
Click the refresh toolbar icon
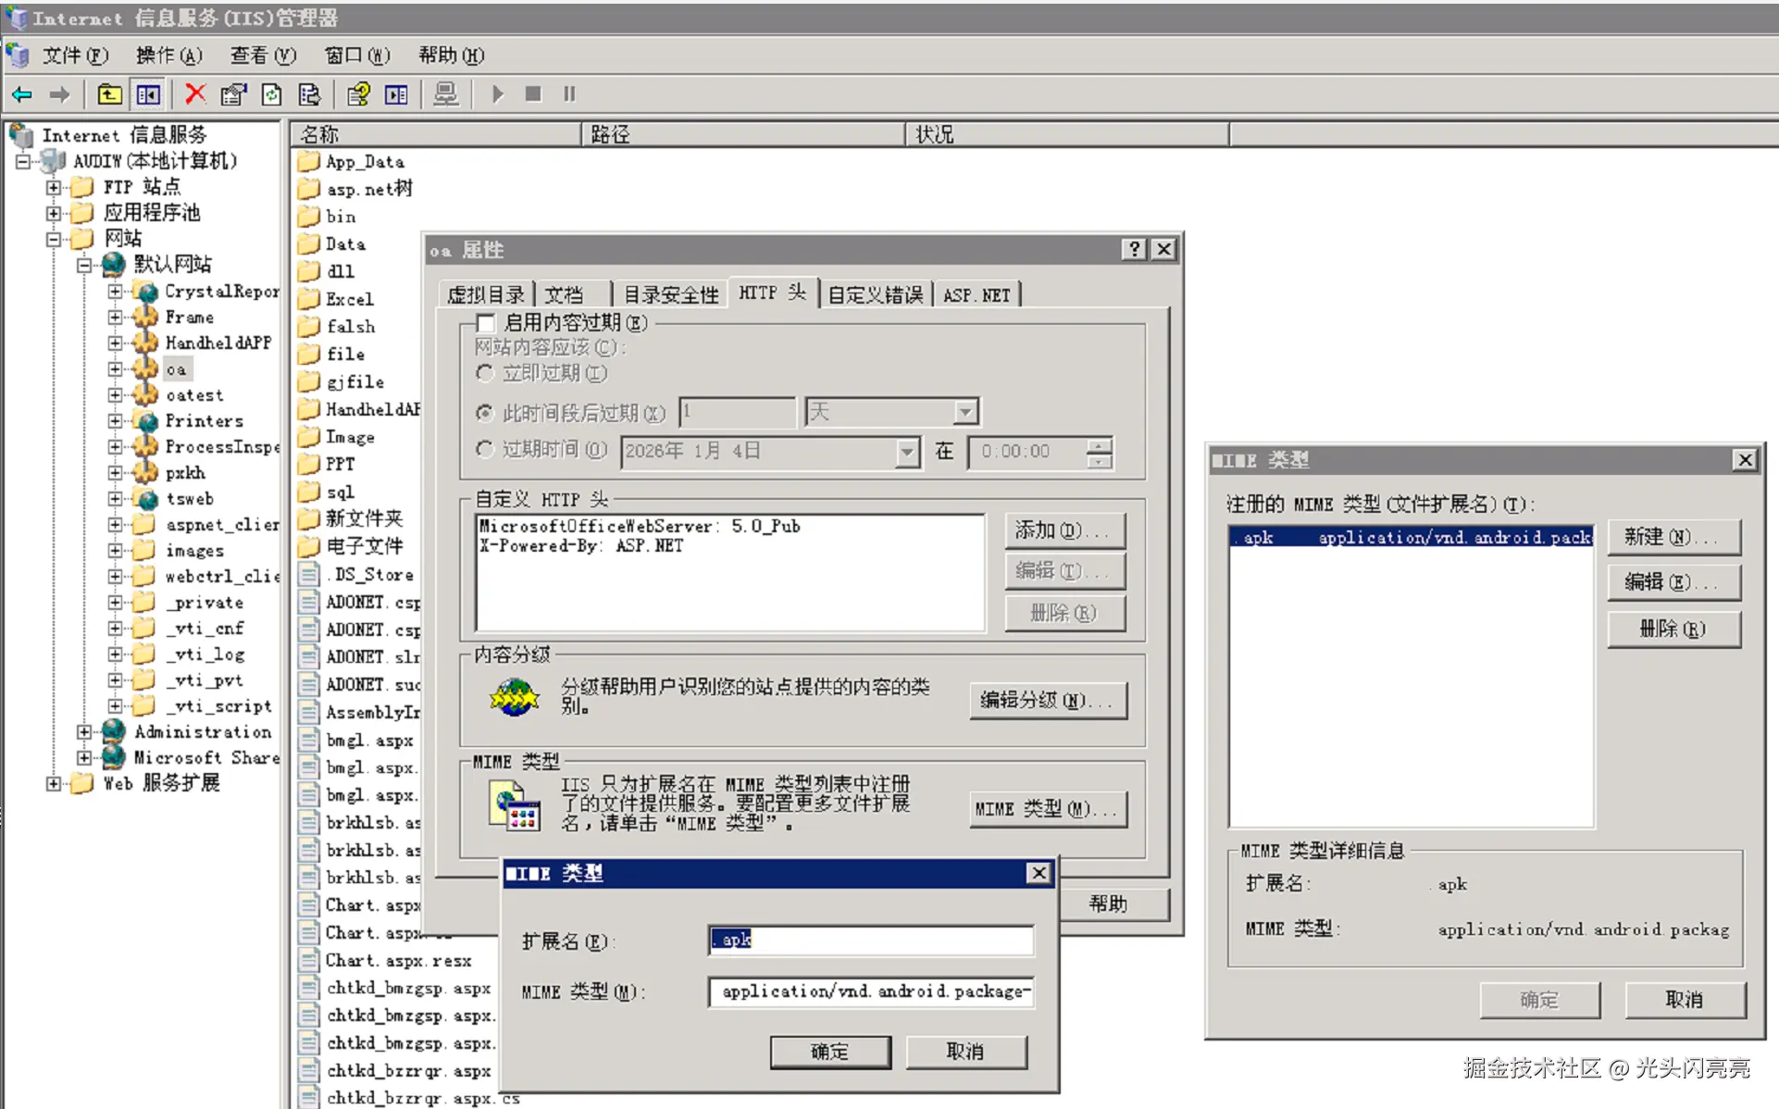271,93
